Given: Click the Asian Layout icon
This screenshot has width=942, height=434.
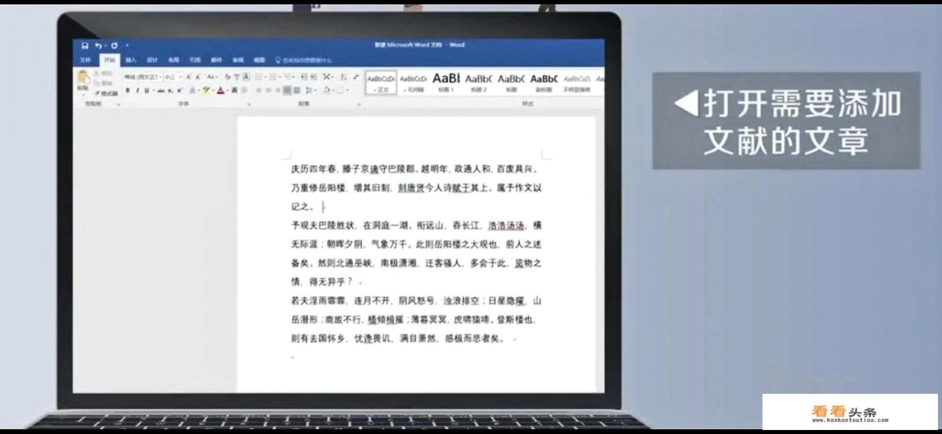Looking at the screenshot, I should [x=327, y=77].
